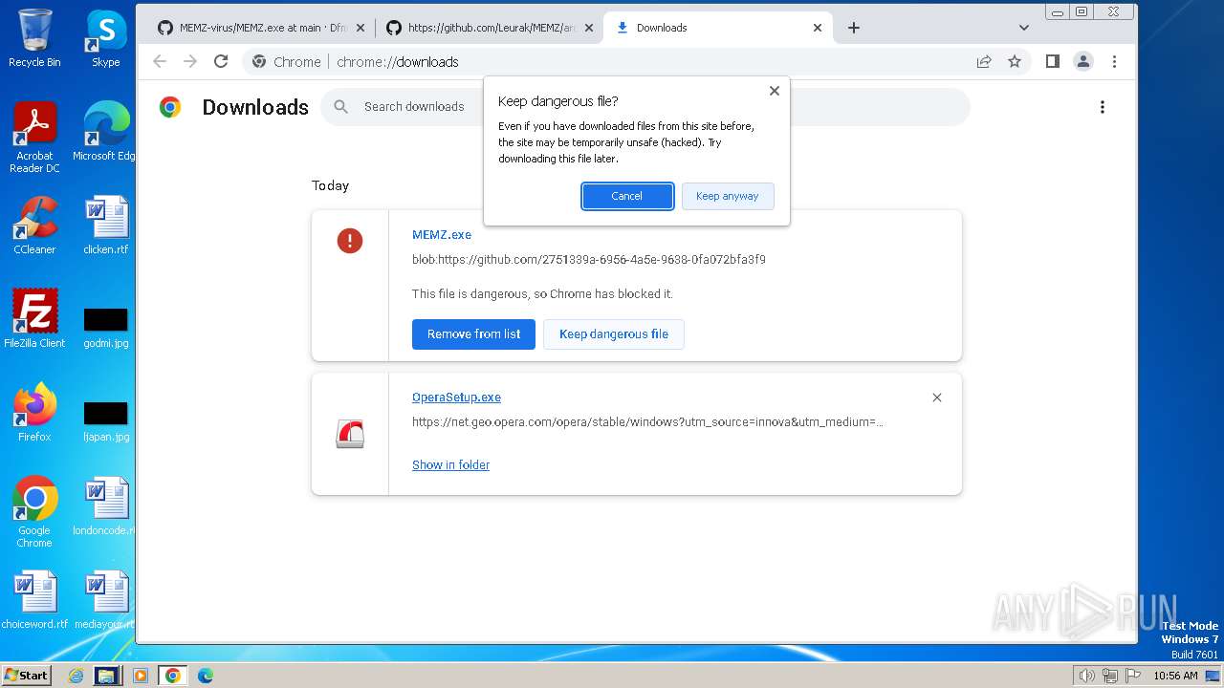Open the Recycle Bin desktop icon
Viewport: 1224px width, 688px height.
click(34, 38)
